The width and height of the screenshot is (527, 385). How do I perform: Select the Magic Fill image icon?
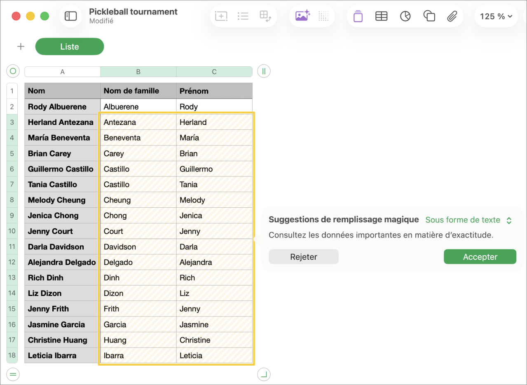302,15
